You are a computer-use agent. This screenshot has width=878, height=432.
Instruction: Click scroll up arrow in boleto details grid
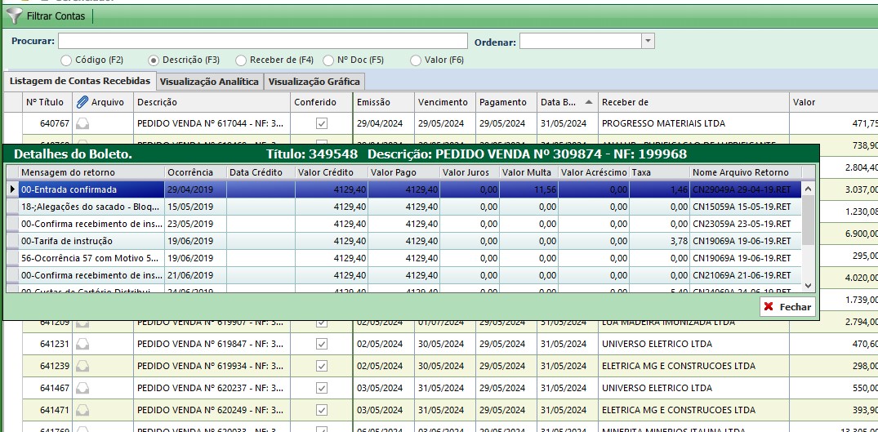808,189
